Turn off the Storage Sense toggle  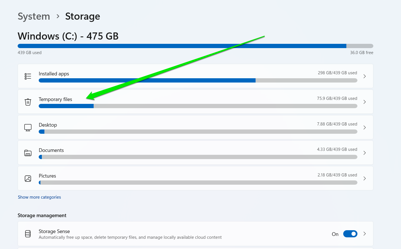350,234
